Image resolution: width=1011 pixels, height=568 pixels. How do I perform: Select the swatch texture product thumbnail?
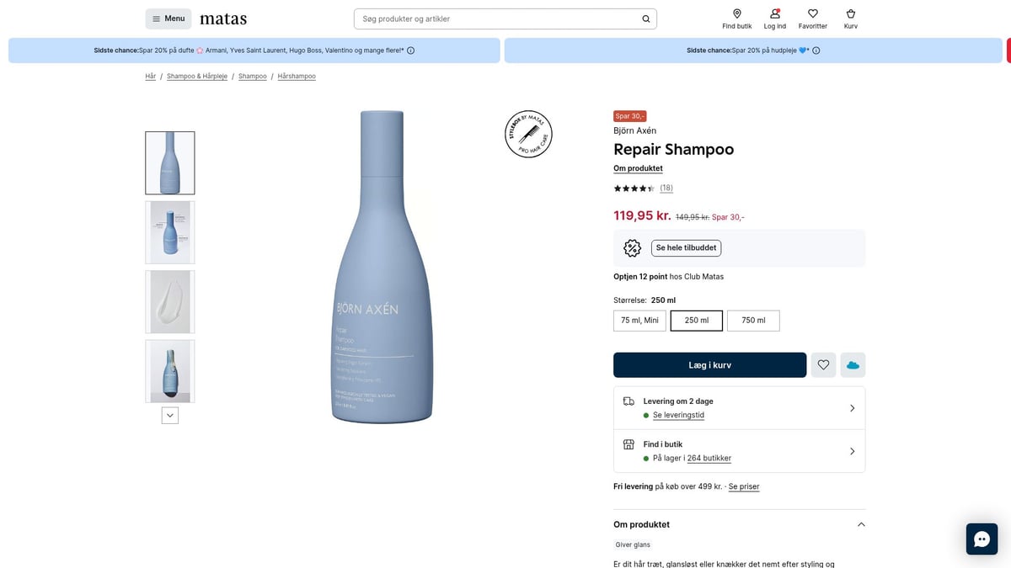click(x=169, y=301)
